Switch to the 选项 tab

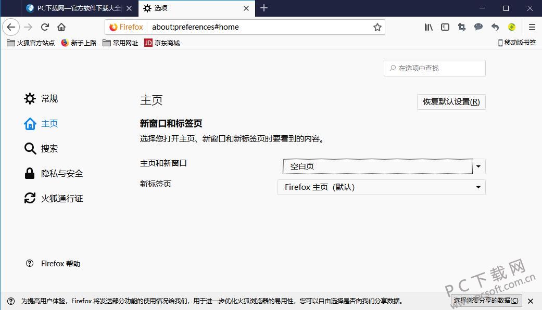point(196,8)
